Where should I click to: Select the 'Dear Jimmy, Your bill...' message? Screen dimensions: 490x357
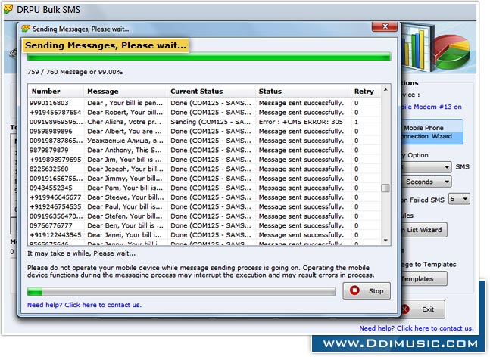(x=125, y=178)
